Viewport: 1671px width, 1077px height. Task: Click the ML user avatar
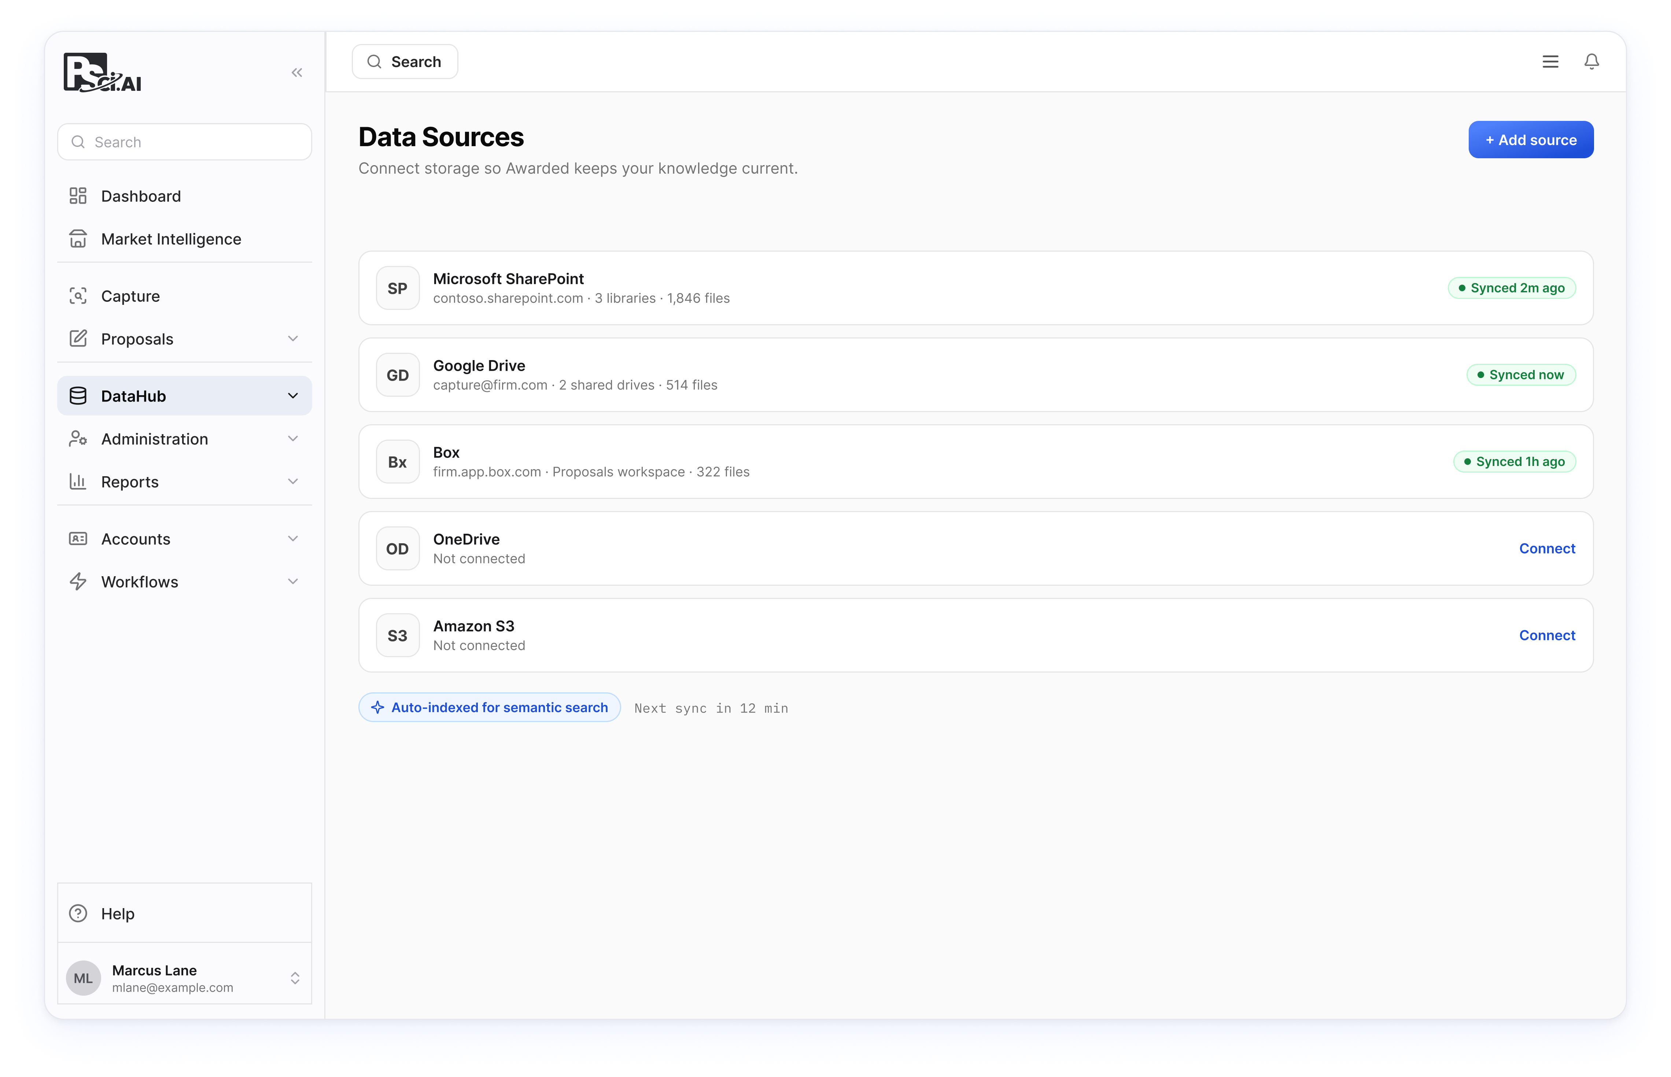[83, 978]
